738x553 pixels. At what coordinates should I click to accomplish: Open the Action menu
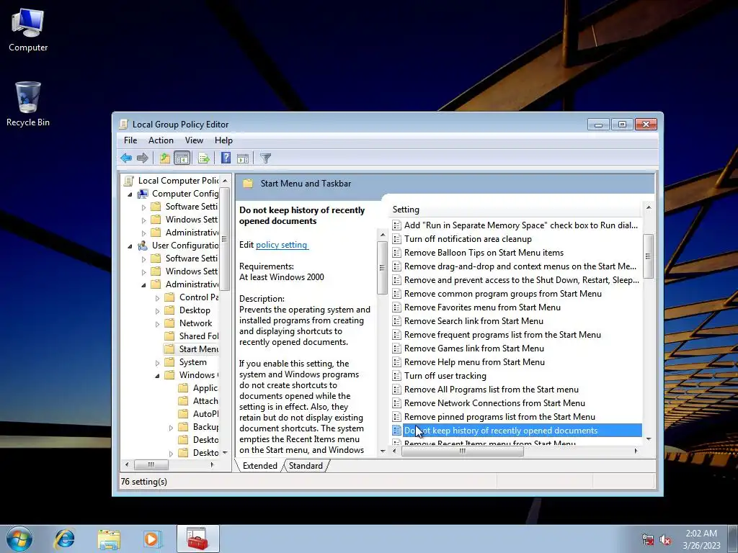coord(161,140)
